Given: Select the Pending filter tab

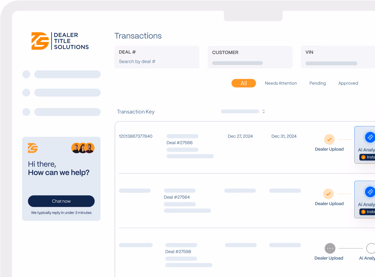Looking at the screenshot, I should coord(317,83).
